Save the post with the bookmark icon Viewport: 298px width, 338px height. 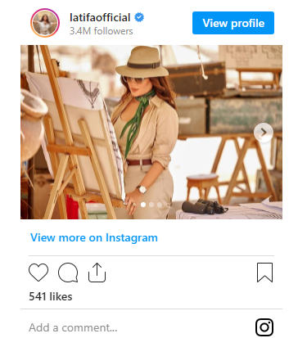[x=264, y=273]
